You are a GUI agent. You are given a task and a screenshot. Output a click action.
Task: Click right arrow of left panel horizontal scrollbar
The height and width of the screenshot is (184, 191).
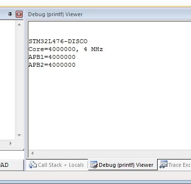[x=11, y=144]
